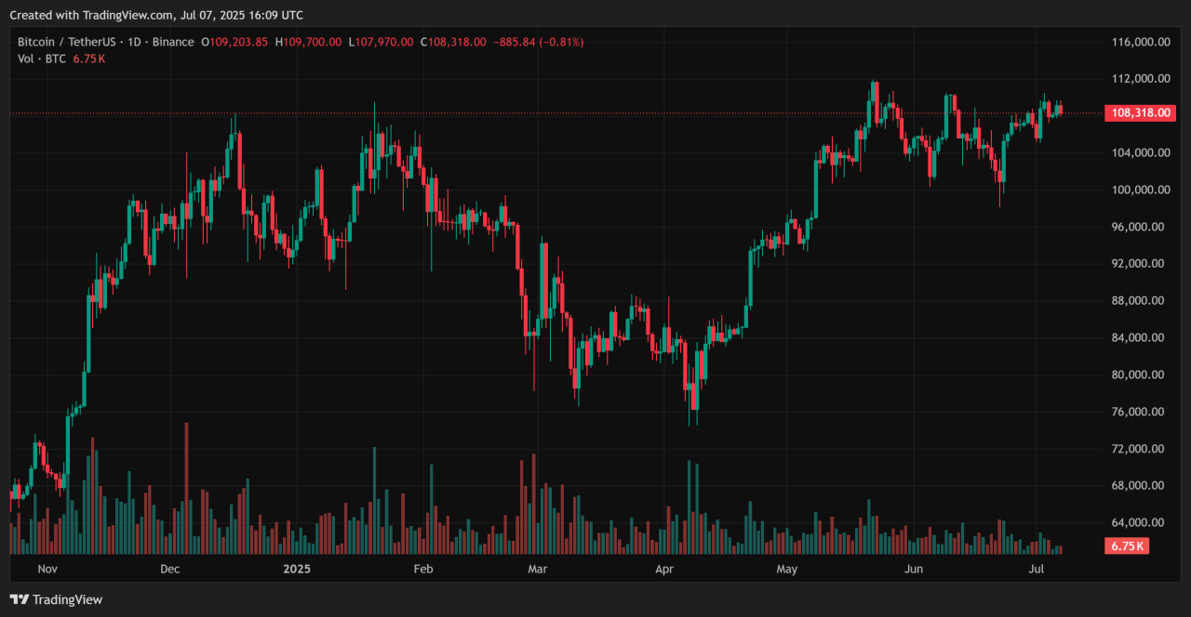Select the Jul label on the time axis
1191x617 pixels.
[x=1036, y=568]
